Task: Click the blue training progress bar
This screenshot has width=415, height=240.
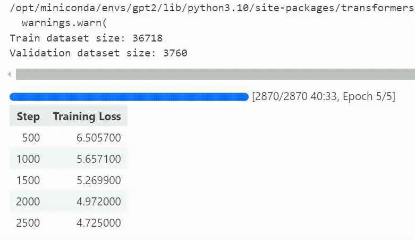Action: (129, 97)
